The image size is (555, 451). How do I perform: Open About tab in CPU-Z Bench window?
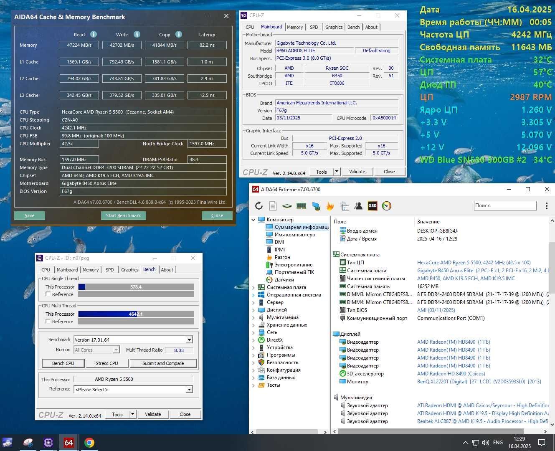[167, 270]
